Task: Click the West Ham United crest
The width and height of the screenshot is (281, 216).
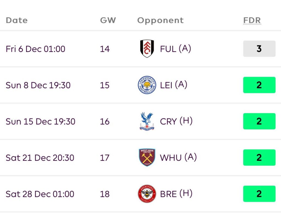Action: tap(147, 157)
